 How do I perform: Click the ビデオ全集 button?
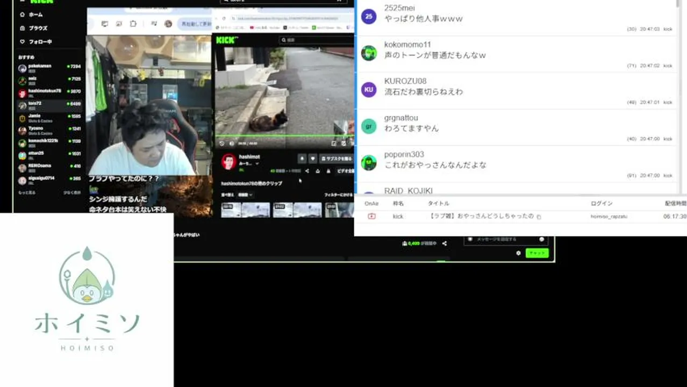(x=345, y=171)
